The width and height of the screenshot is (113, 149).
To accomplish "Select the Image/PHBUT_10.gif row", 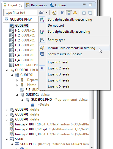I will click(49, 124).
